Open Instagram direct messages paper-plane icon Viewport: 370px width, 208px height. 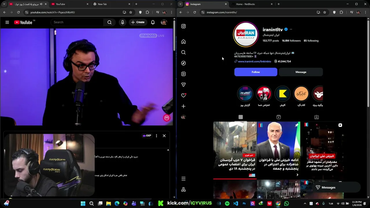tap(183, 85)
